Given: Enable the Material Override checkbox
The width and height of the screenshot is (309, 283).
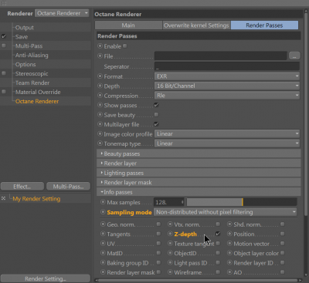Looking at the screenshot, I should coord(4,92).
